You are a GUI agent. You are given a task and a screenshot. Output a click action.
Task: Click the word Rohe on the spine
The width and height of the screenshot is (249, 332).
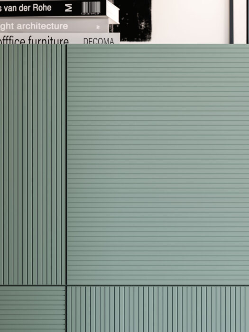(43, 8)
